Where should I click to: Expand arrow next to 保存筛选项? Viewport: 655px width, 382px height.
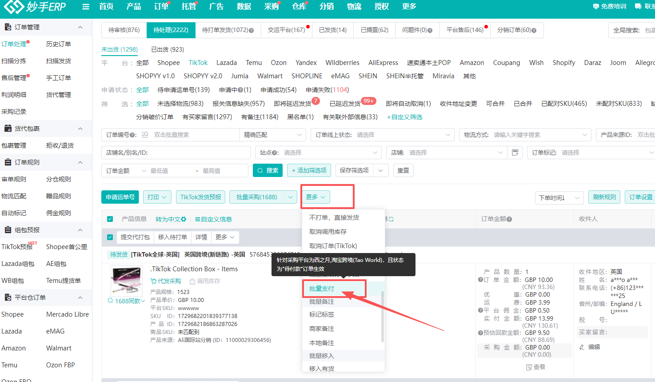(381, 170)
